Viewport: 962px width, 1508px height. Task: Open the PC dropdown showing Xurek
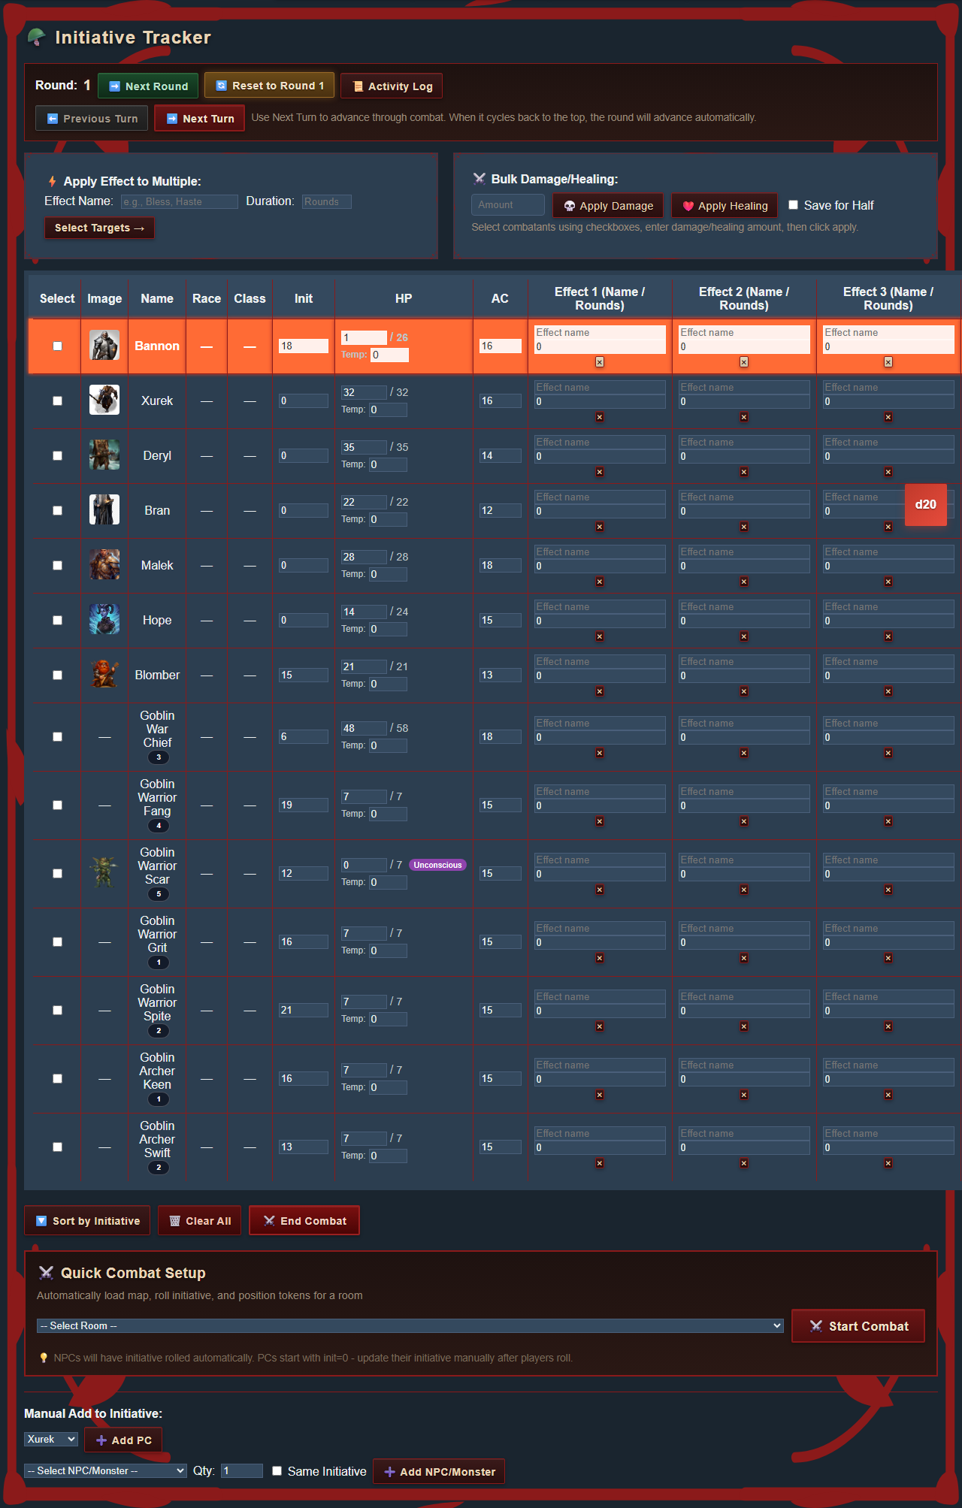(51, 1440)
